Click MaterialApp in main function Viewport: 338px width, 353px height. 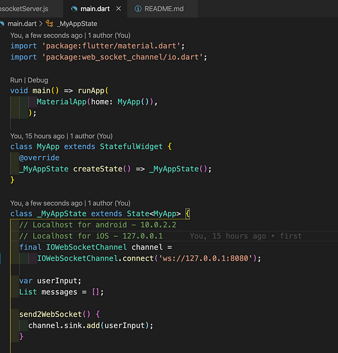pyautogui.click(x=61, y=102)
